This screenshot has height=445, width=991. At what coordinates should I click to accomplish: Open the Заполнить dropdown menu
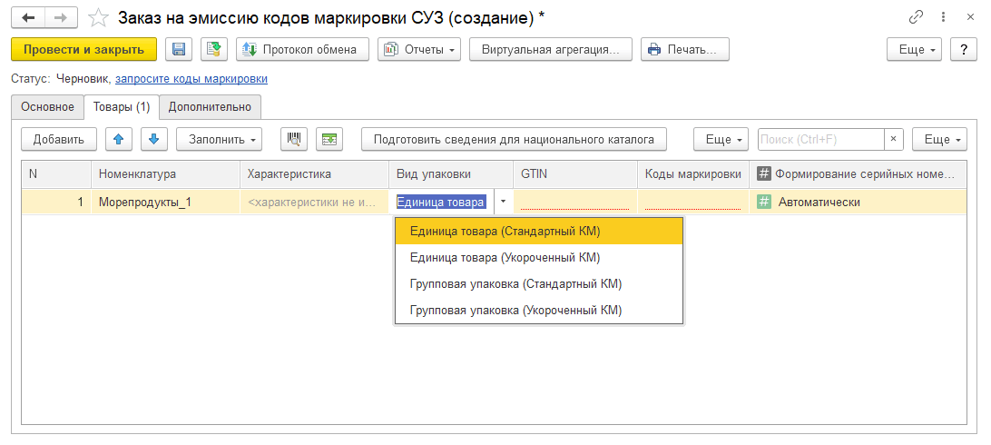(x=220, y=139)
